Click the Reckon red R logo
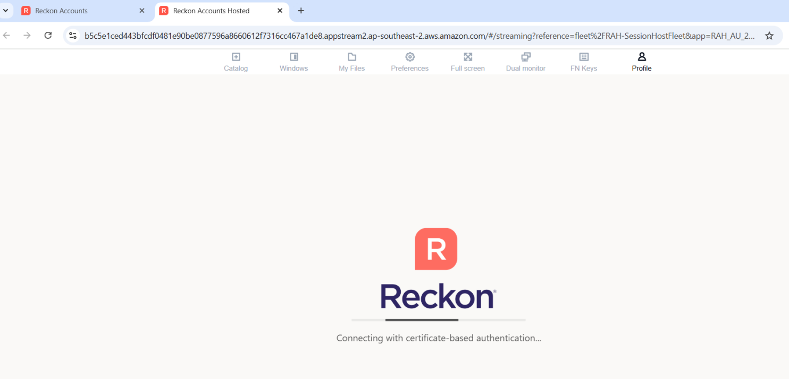 coord(436,249)
